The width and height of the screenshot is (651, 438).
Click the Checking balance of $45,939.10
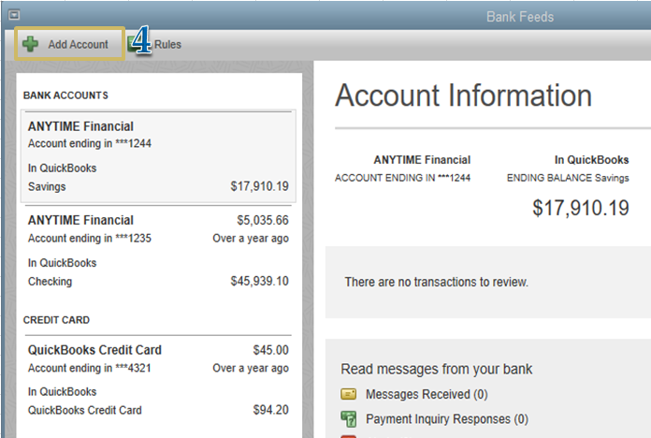(259, 281)
